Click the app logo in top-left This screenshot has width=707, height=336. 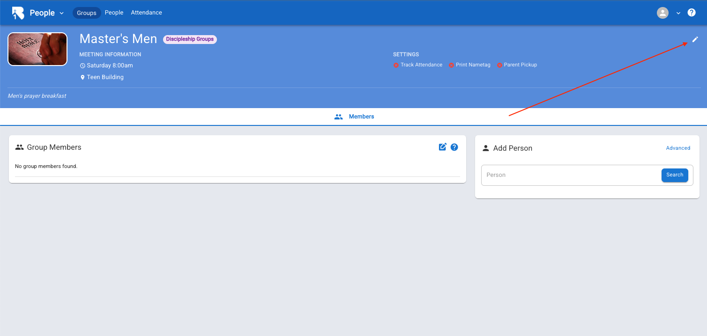tap(18, 13)
